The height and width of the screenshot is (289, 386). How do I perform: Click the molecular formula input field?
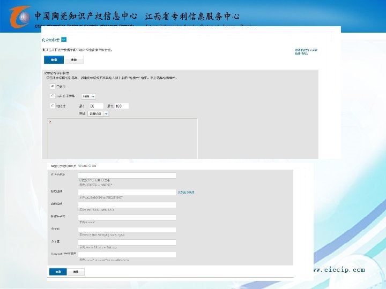click(127, 230)
